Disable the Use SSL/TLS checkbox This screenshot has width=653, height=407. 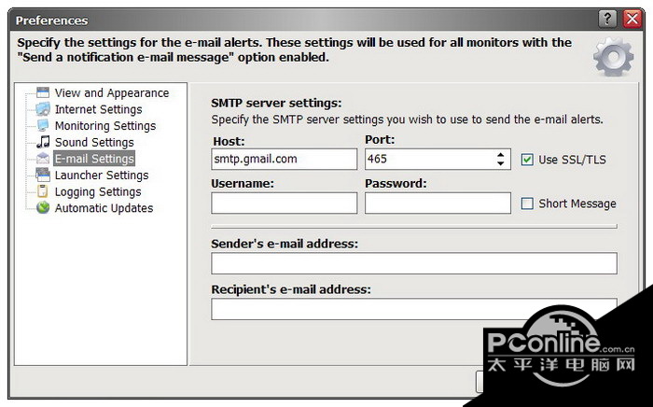tap(527, 160)
